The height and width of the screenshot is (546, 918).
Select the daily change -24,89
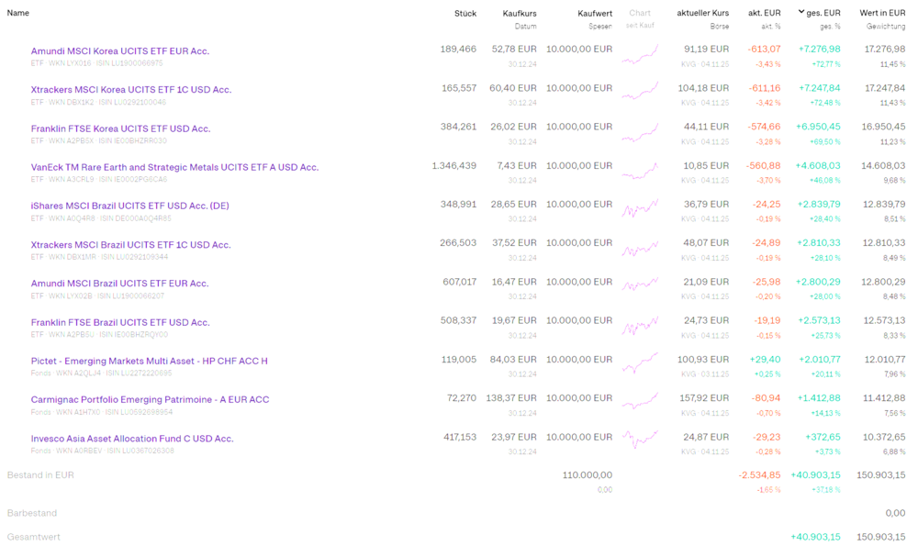(x=767, y=243)
